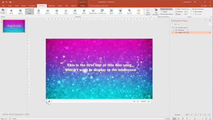
Task: Apply the Appear animation effect
Action: coord(20,11)
